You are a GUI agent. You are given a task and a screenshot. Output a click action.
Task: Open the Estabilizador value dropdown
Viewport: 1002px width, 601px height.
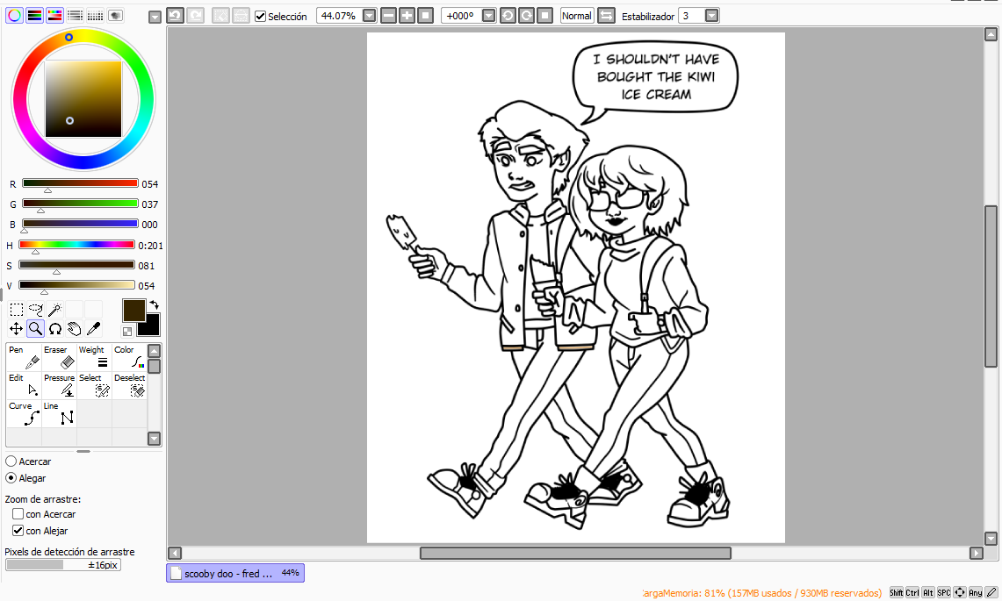pyautogui.click(x=711, y=15)
